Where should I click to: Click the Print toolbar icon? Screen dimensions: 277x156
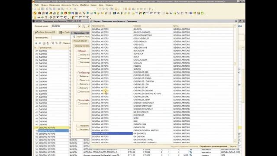click(x=59, y=9)
